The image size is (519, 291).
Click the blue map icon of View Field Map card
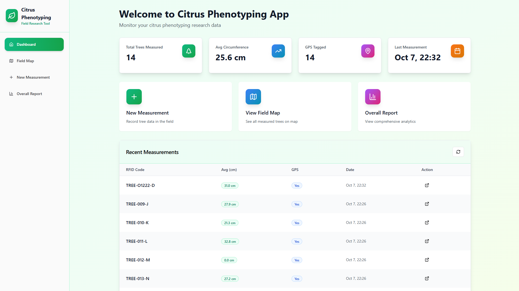tap(253, 97)
